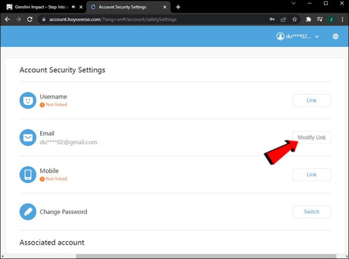Mute the Genshin Impact tab audio
Screen dimensions: 349x259
(x=74, y=7)
